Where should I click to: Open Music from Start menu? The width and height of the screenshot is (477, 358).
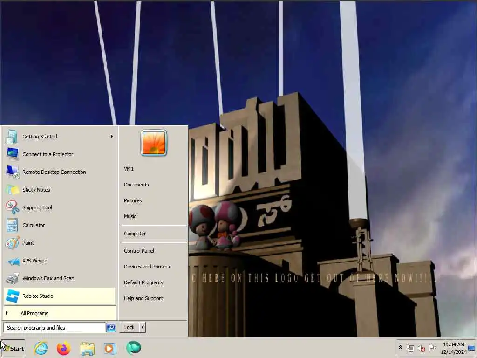(130, 216)
